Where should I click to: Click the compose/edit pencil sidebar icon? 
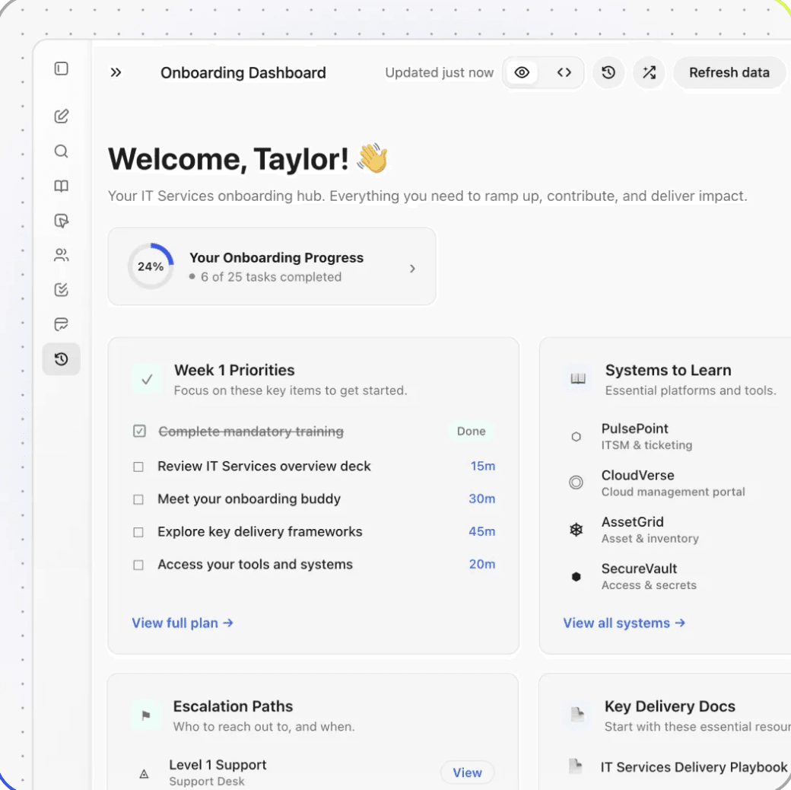pyautogui.click(x=61, y=116)
